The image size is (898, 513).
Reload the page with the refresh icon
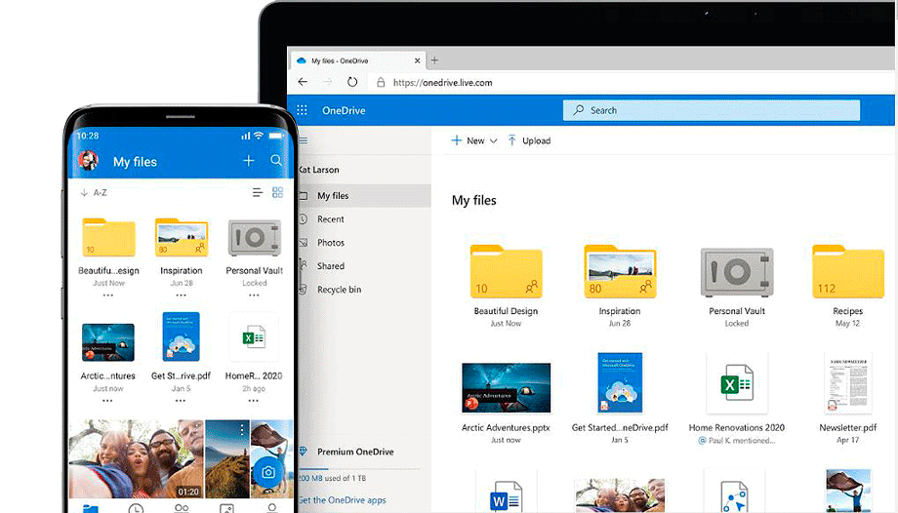(352, 82)
